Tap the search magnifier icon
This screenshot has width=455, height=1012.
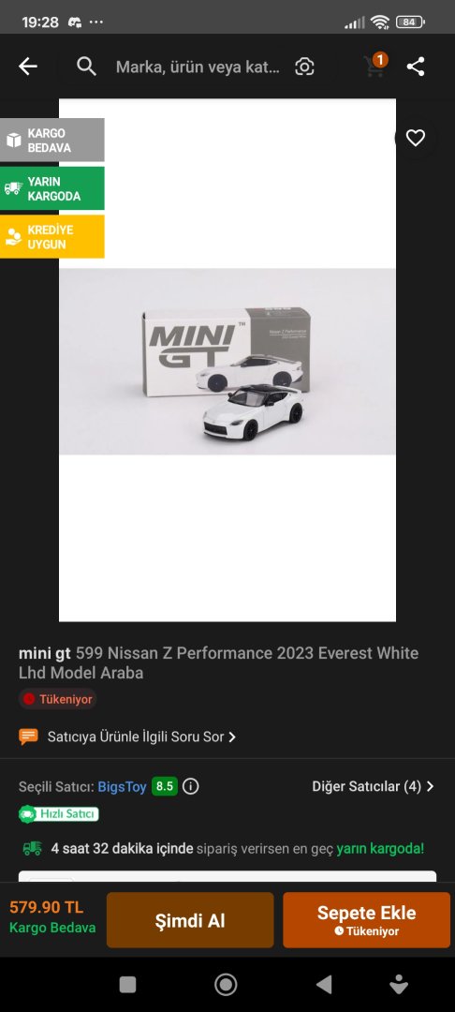[x=86, y=67]
